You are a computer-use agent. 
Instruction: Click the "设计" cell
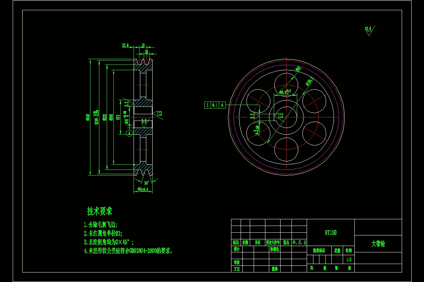point(236,249)
